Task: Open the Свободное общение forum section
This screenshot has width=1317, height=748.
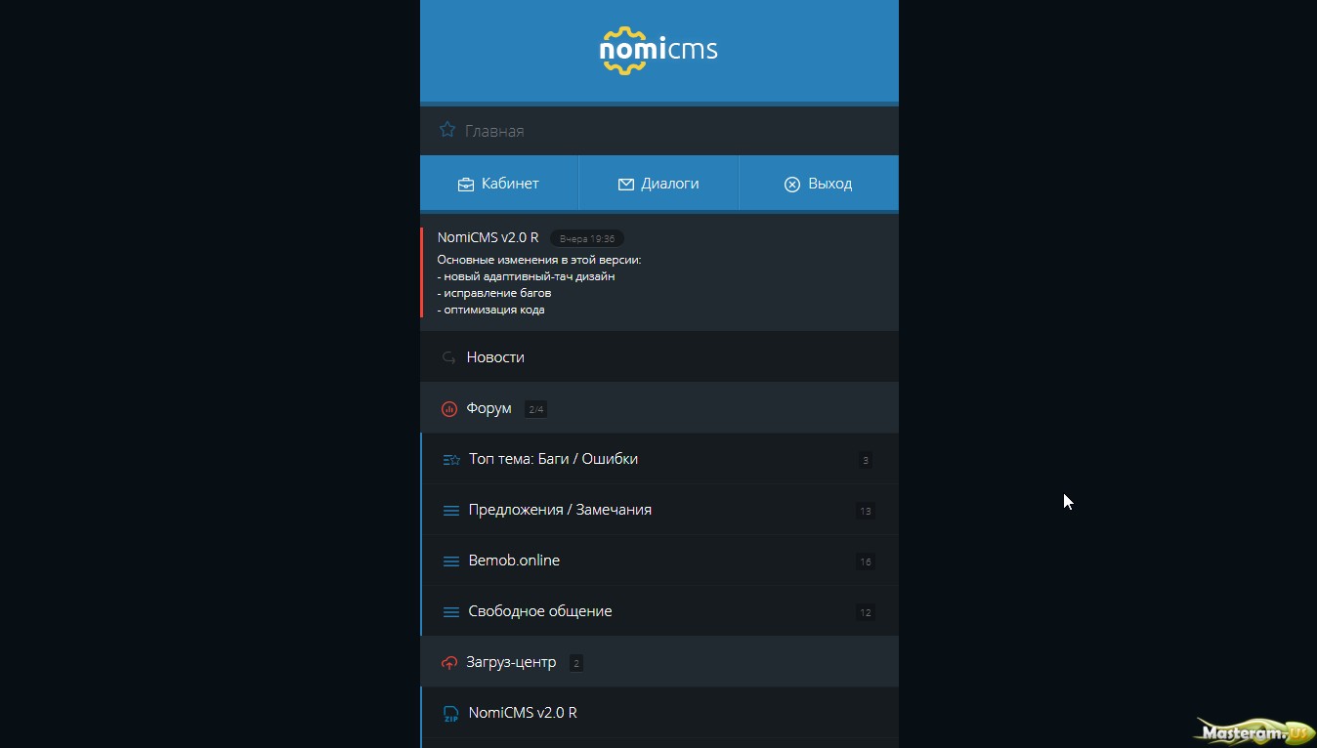Action: pos(540,611)
